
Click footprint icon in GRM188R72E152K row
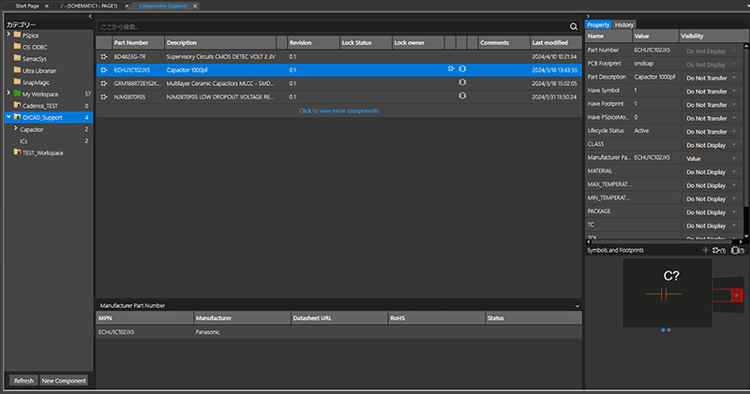click(x=462, y=82)
